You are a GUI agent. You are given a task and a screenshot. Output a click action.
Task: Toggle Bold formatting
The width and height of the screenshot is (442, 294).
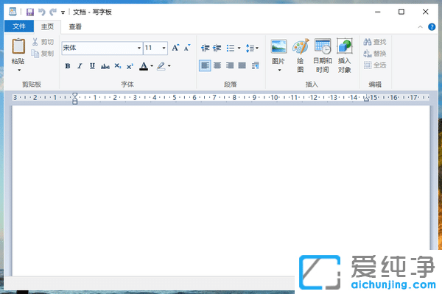(68, 66)
